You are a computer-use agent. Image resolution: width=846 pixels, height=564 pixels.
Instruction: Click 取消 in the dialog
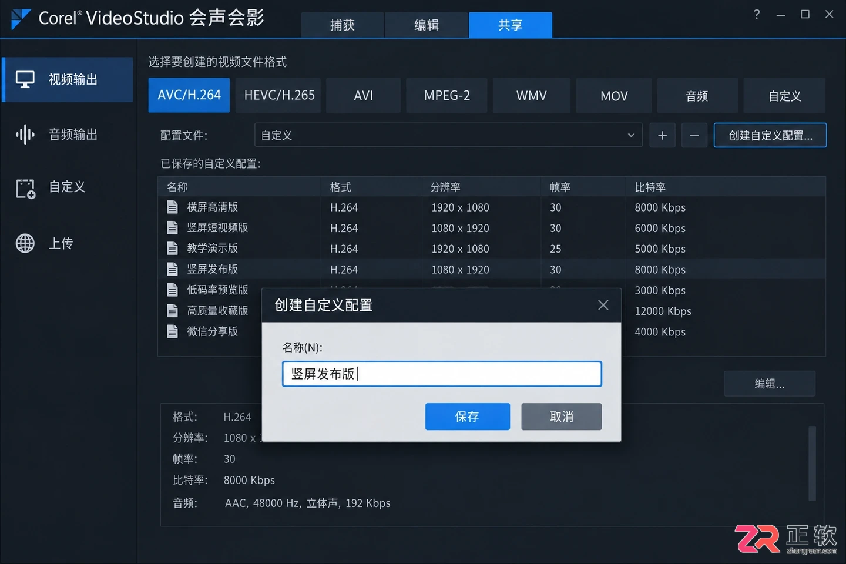click(x=562, y=417)
